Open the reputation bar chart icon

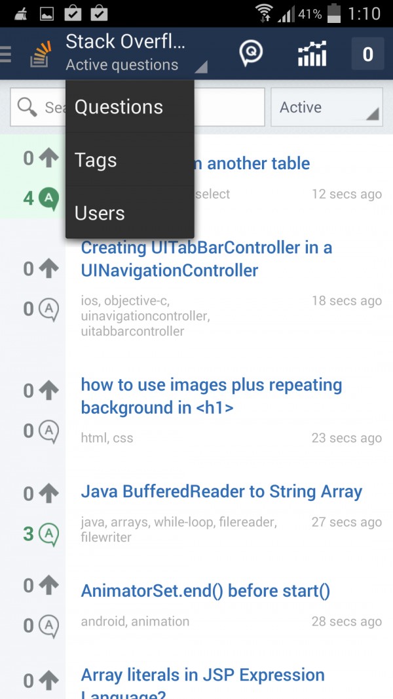tap(312, 54)
